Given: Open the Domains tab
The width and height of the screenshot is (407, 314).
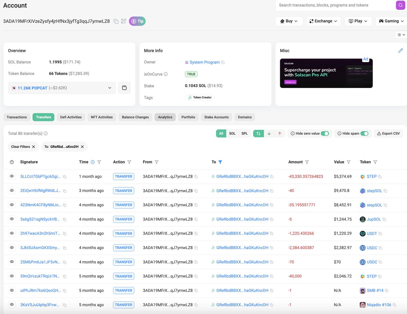Looking at the screenshot, I should point(245,117).
